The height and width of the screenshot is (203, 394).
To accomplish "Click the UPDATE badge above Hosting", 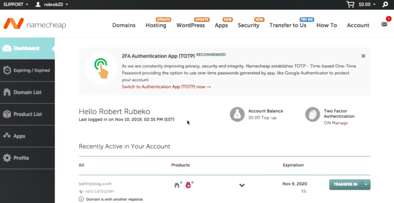I will tap(163, 19).
